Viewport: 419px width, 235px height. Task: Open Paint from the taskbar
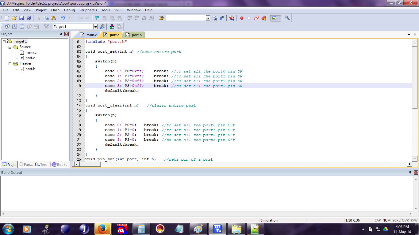point(198,229)
